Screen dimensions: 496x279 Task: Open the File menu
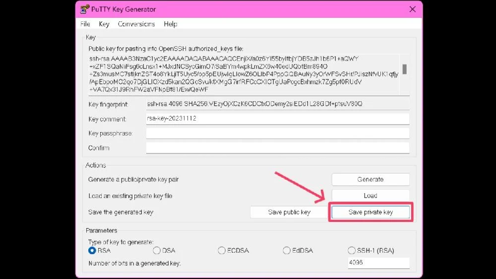click(x=85, y=24)
